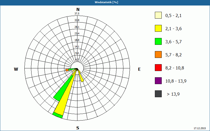The height and width of the screenshot is (131, 210).
Task: Click the green tip of the longest bar
Action: 58,115
